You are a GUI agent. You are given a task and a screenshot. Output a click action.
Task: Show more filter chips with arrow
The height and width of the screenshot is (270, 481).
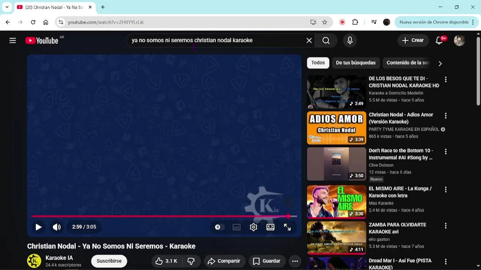(x=440, y=63)
